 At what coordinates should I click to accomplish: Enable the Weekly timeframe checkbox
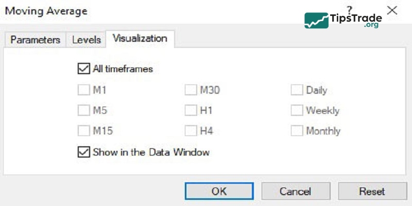pos(296,110)
